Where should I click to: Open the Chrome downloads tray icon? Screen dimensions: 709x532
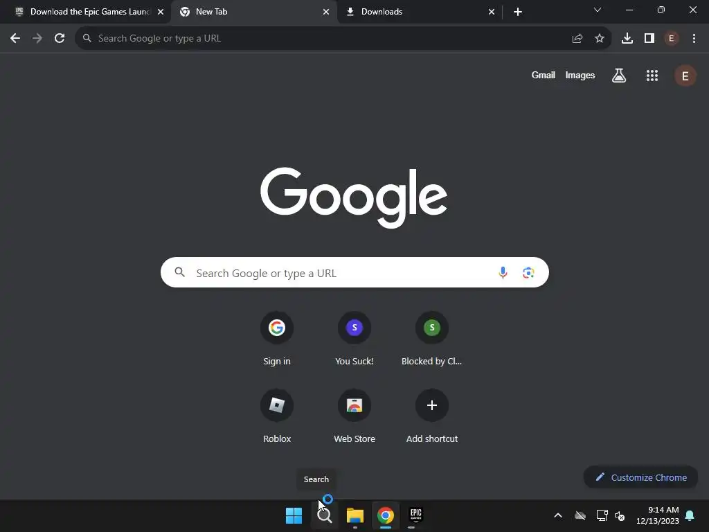[x=627, y=39]
